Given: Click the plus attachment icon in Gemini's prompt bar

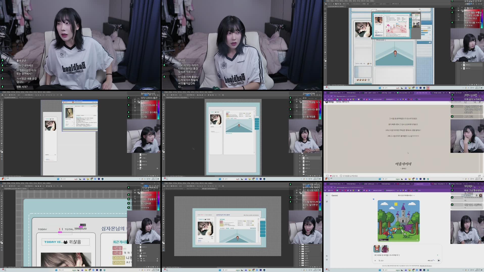Looking at the screenshot, I should pos(375,261).
